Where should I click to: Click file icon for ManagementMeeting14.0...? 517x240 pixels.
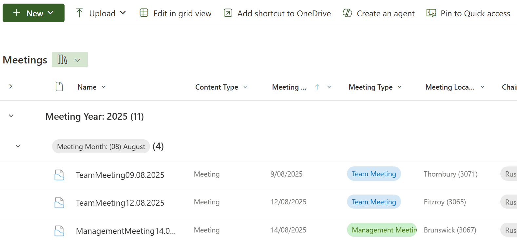pos(59,231)
